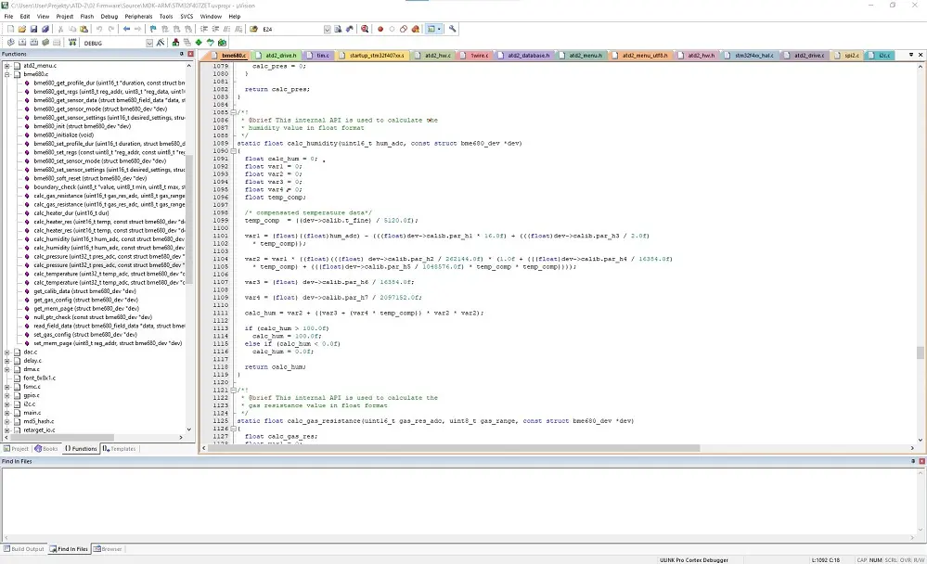The image size is (927, 564).
Task: Open the Peripherals menu
Action: [139, 16]
